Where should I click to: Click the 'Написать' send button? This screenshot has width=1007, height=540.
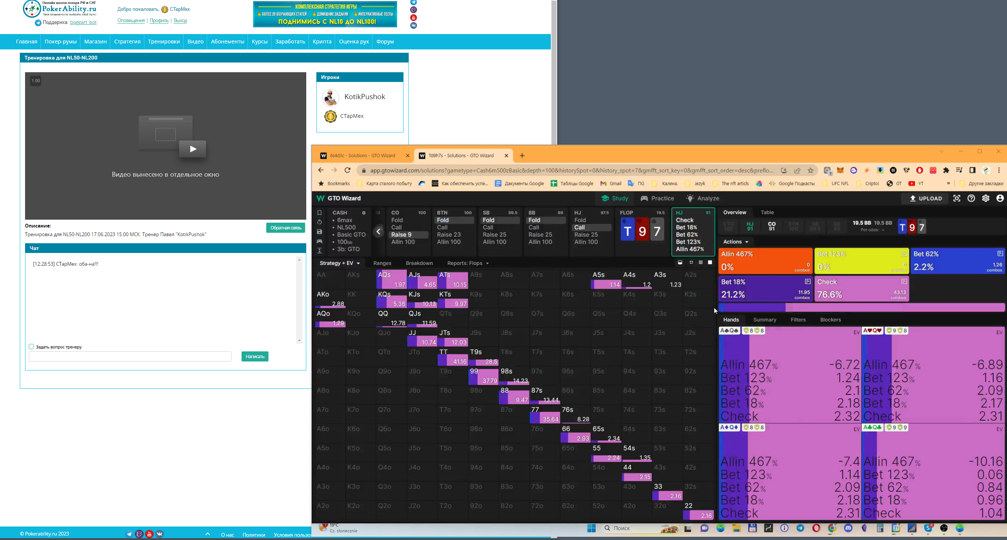point(255,357)
